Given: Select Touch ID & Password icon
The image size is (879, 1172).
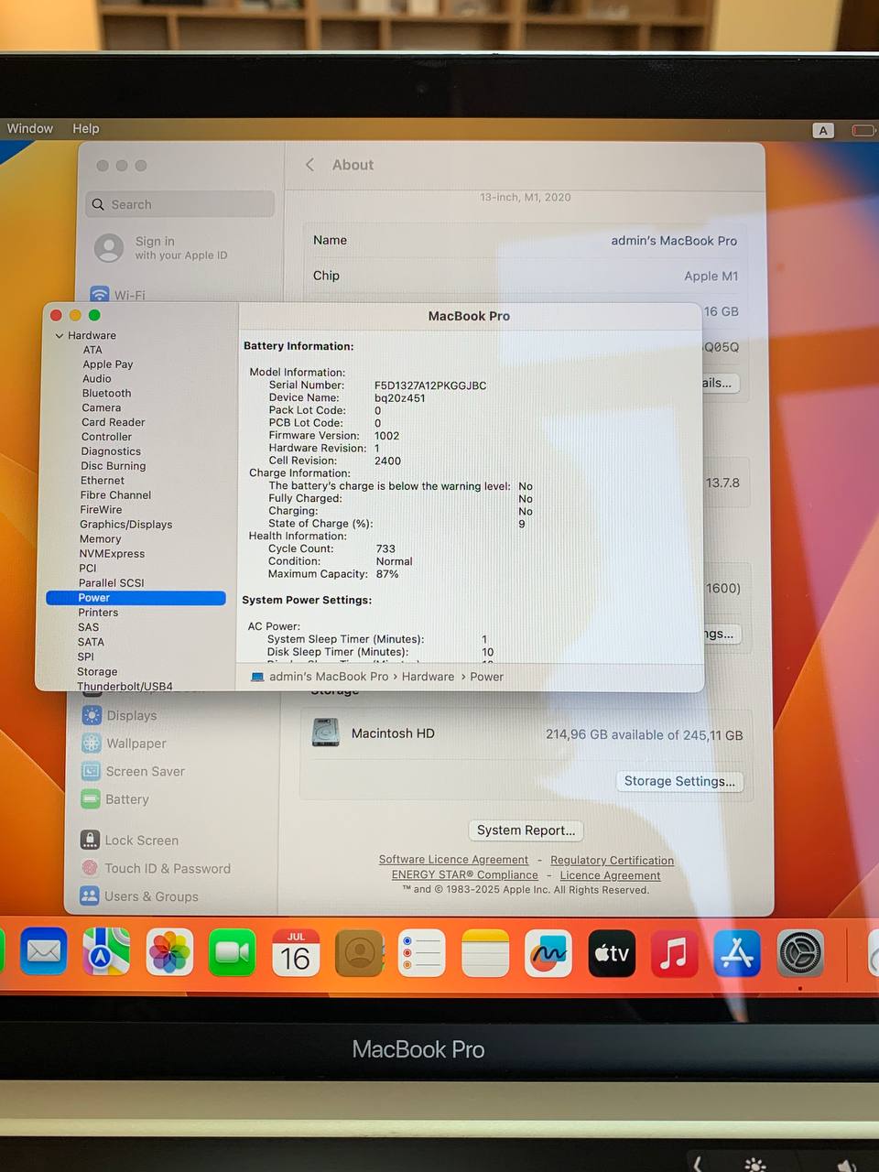Looking at the screenshot, I should (x=90, y=868).
